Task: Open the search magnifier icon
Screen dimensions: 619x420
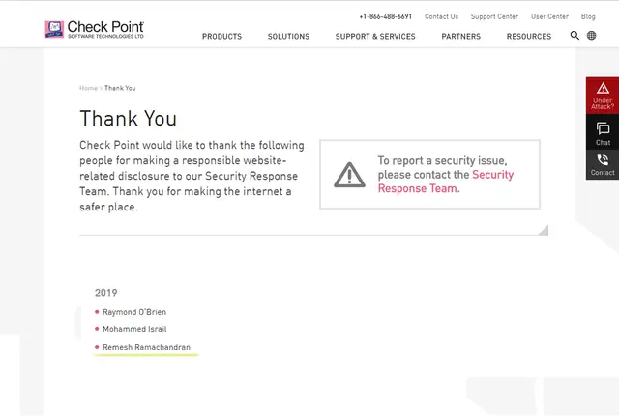Action: [x=575, y=36]
